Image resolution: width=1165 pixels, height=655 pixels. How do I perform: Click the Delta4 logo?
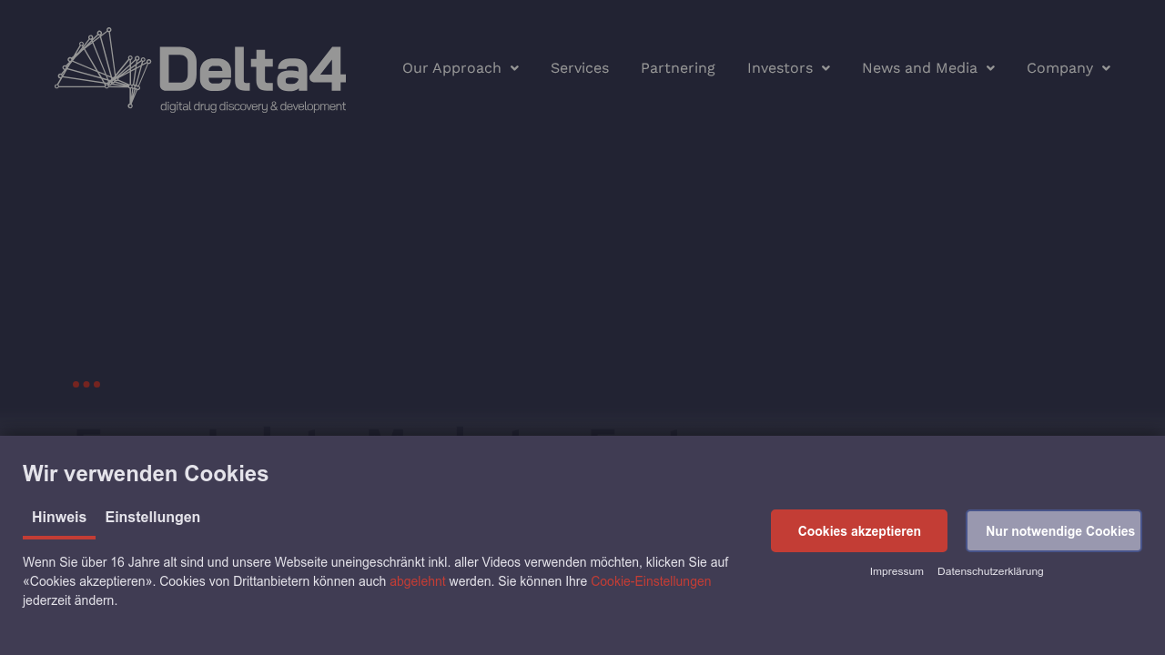click(x=200, y=69)
